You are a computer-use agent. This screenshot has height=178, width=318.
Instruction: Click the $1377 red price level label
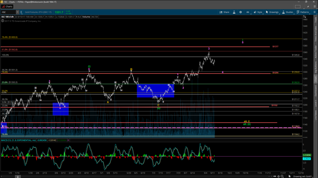pos(275,46)
